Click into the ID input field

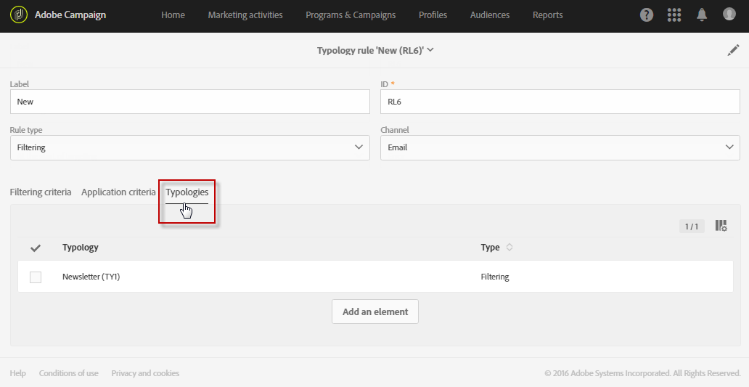point(560,102)
